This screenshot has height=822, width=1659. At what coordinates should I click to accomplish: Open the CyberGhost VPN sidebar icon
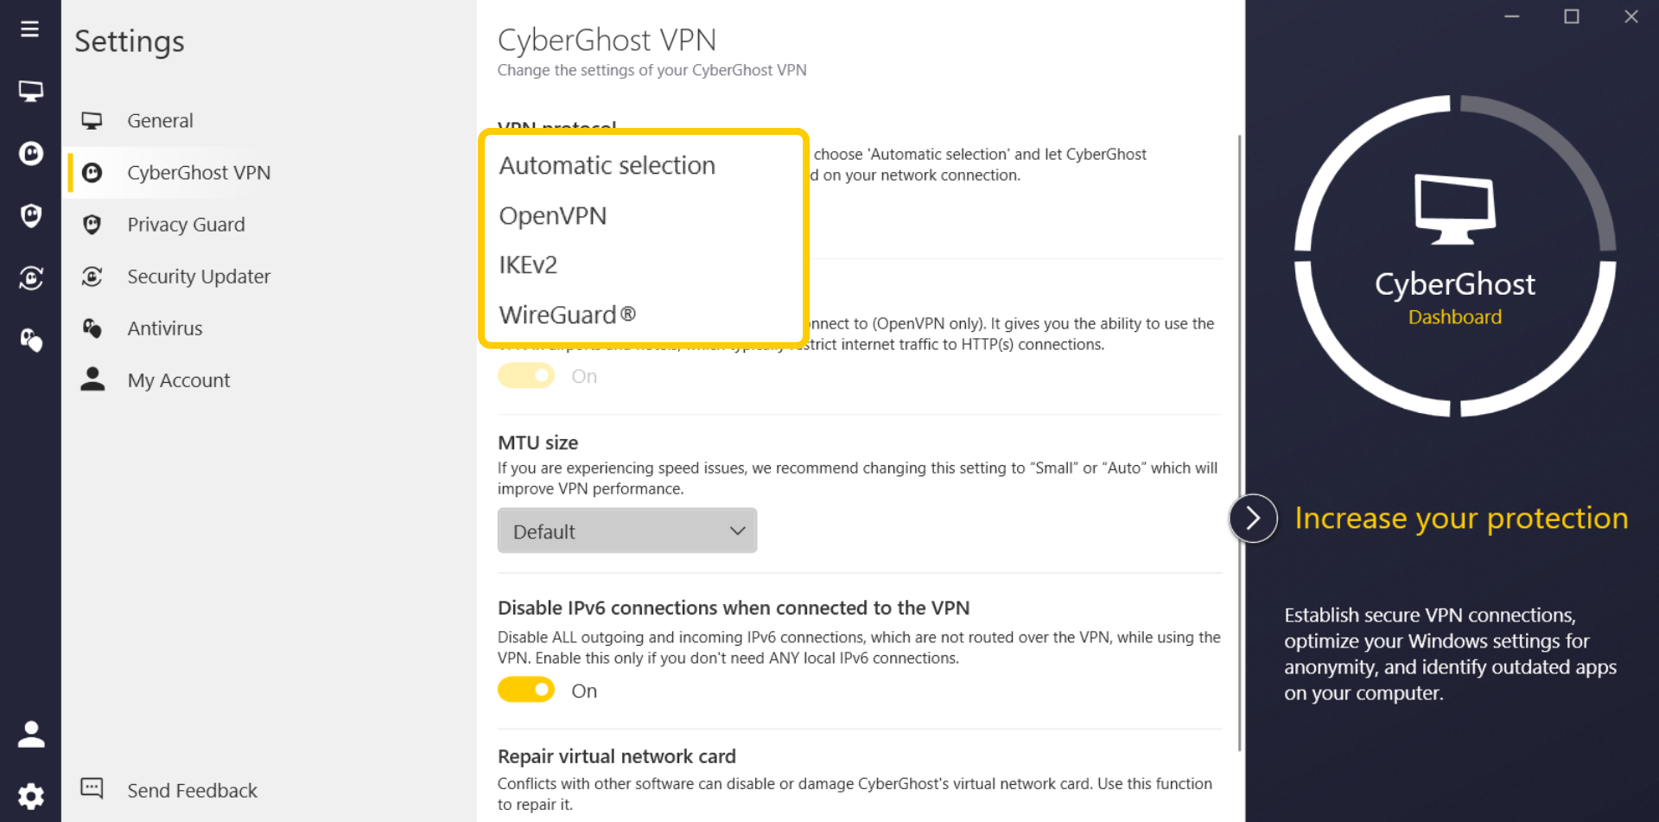[x=31, y=153]
